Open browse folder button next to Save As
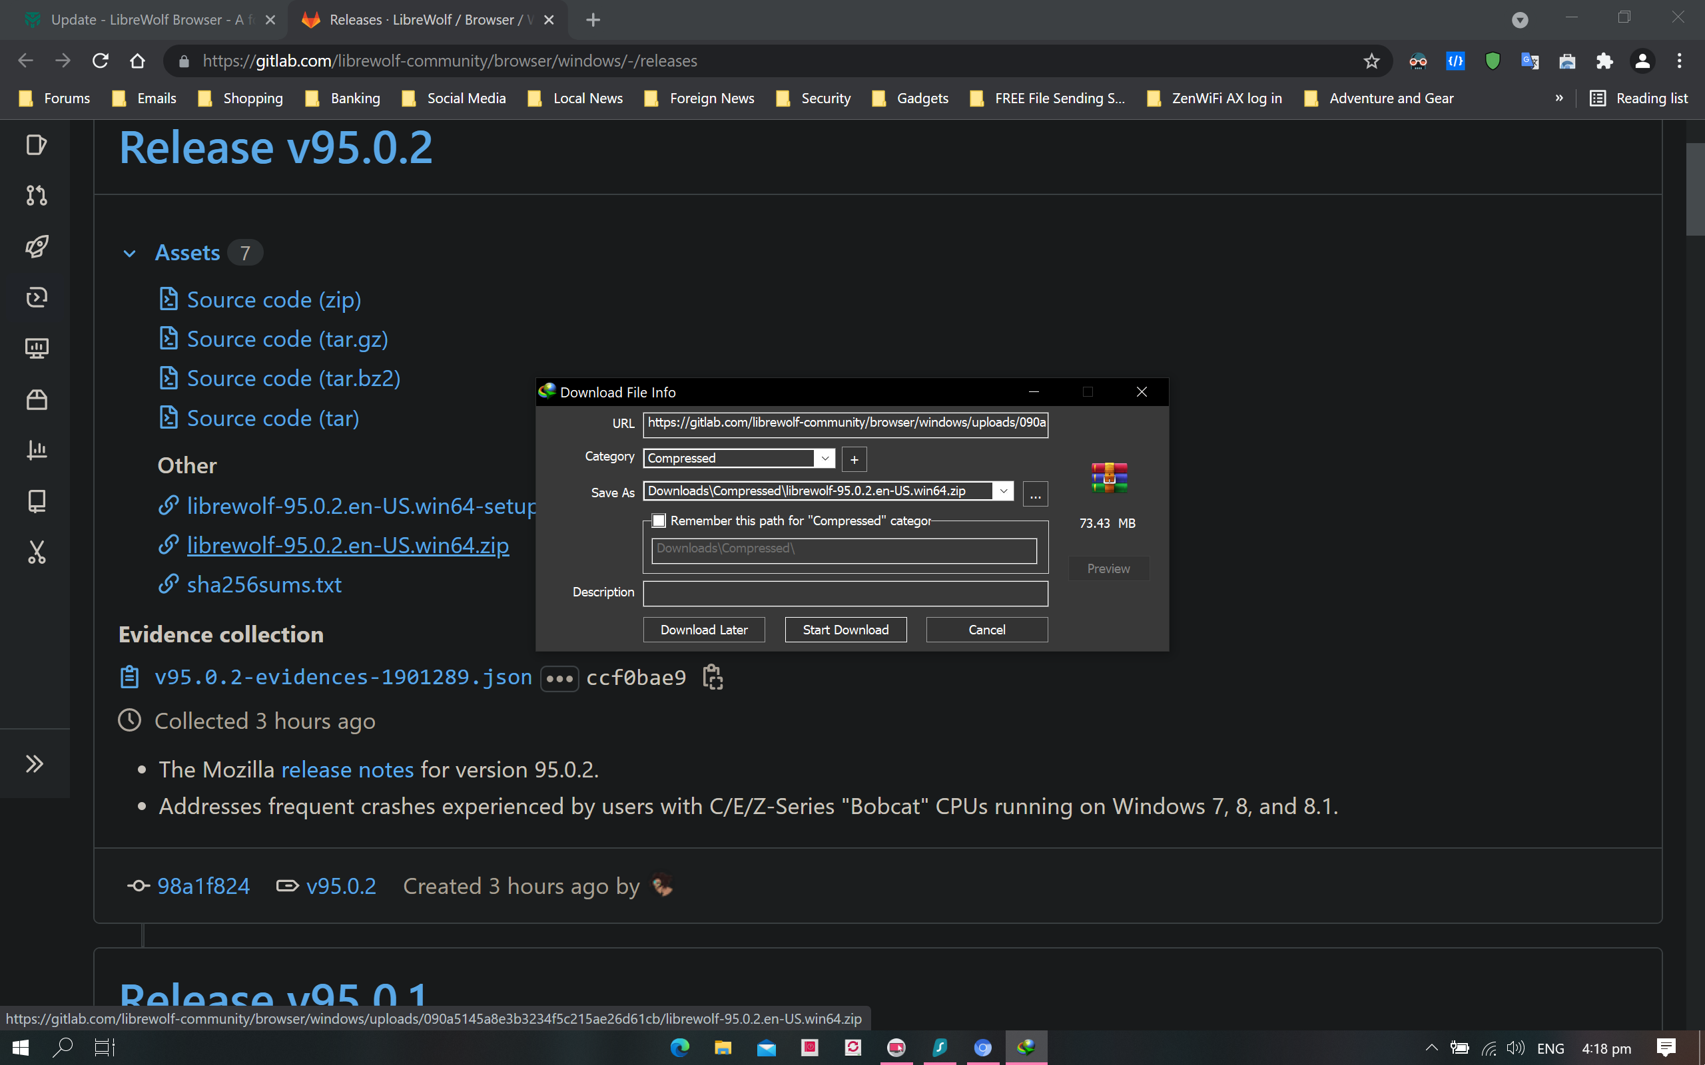1705x1065 pixels. click(x=1034, y=495)
